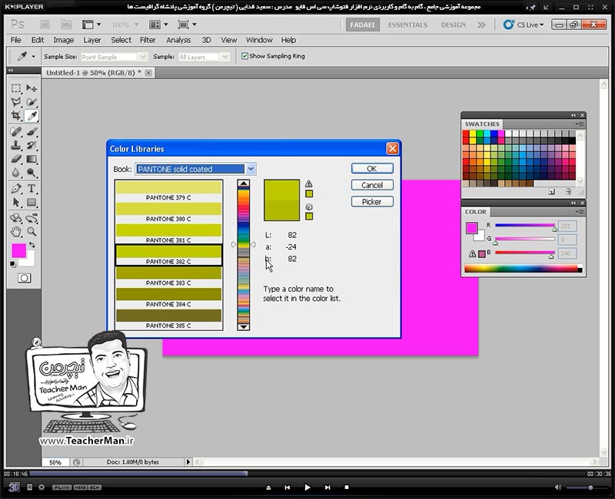Select the Blur tool

pyautogui.click(x=16, y=173)
